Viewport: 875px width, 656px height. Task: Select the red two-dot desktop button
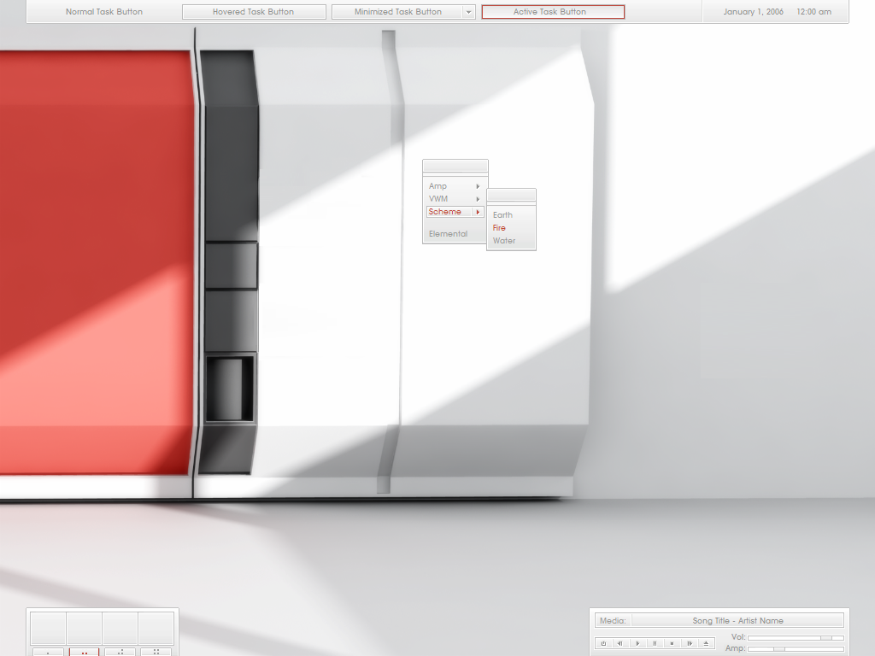coord(84,652)
